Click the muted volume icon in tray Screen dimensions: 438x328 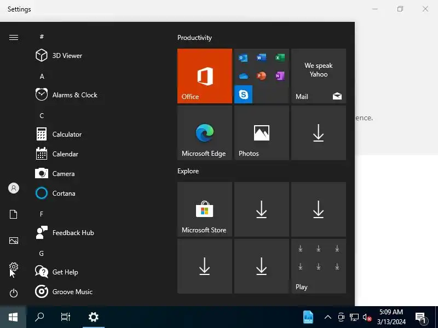point(367,318)
